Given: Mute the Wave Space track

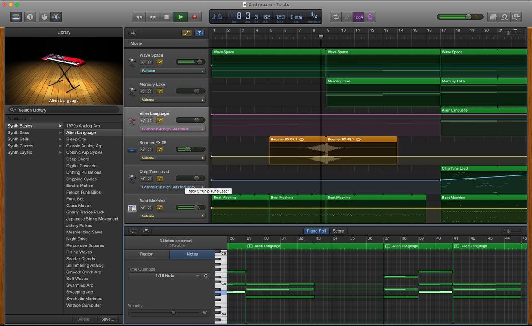Looking at the screenshot, I should pos(143,62).
